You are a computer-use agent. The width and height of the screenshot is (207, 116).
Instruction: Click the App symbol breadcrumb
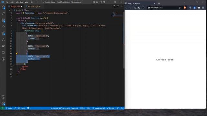pos(27,10)
